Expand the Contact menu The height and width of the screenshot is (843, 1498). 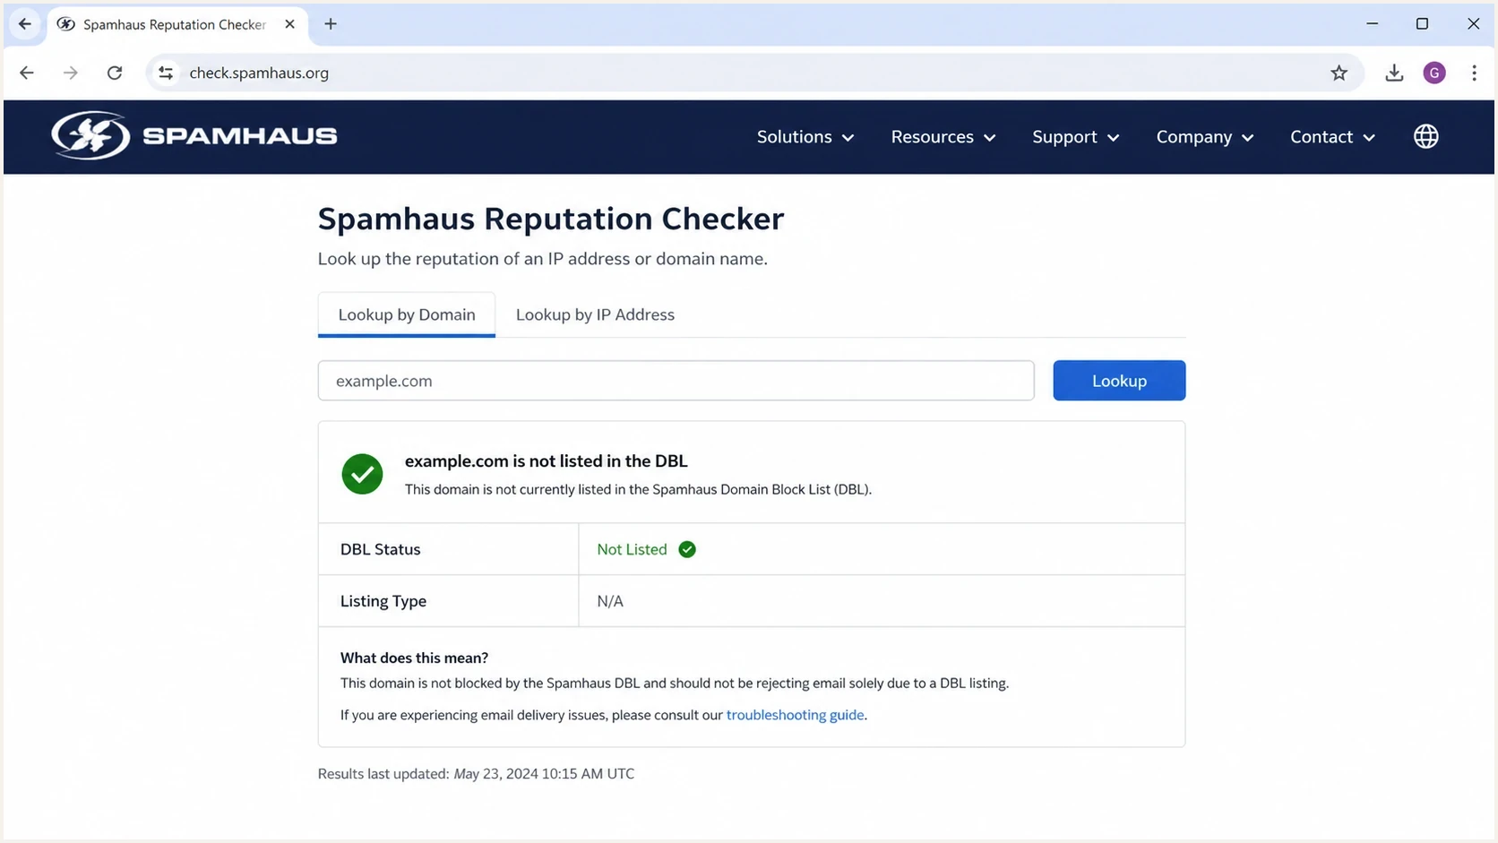point(1332,137)
